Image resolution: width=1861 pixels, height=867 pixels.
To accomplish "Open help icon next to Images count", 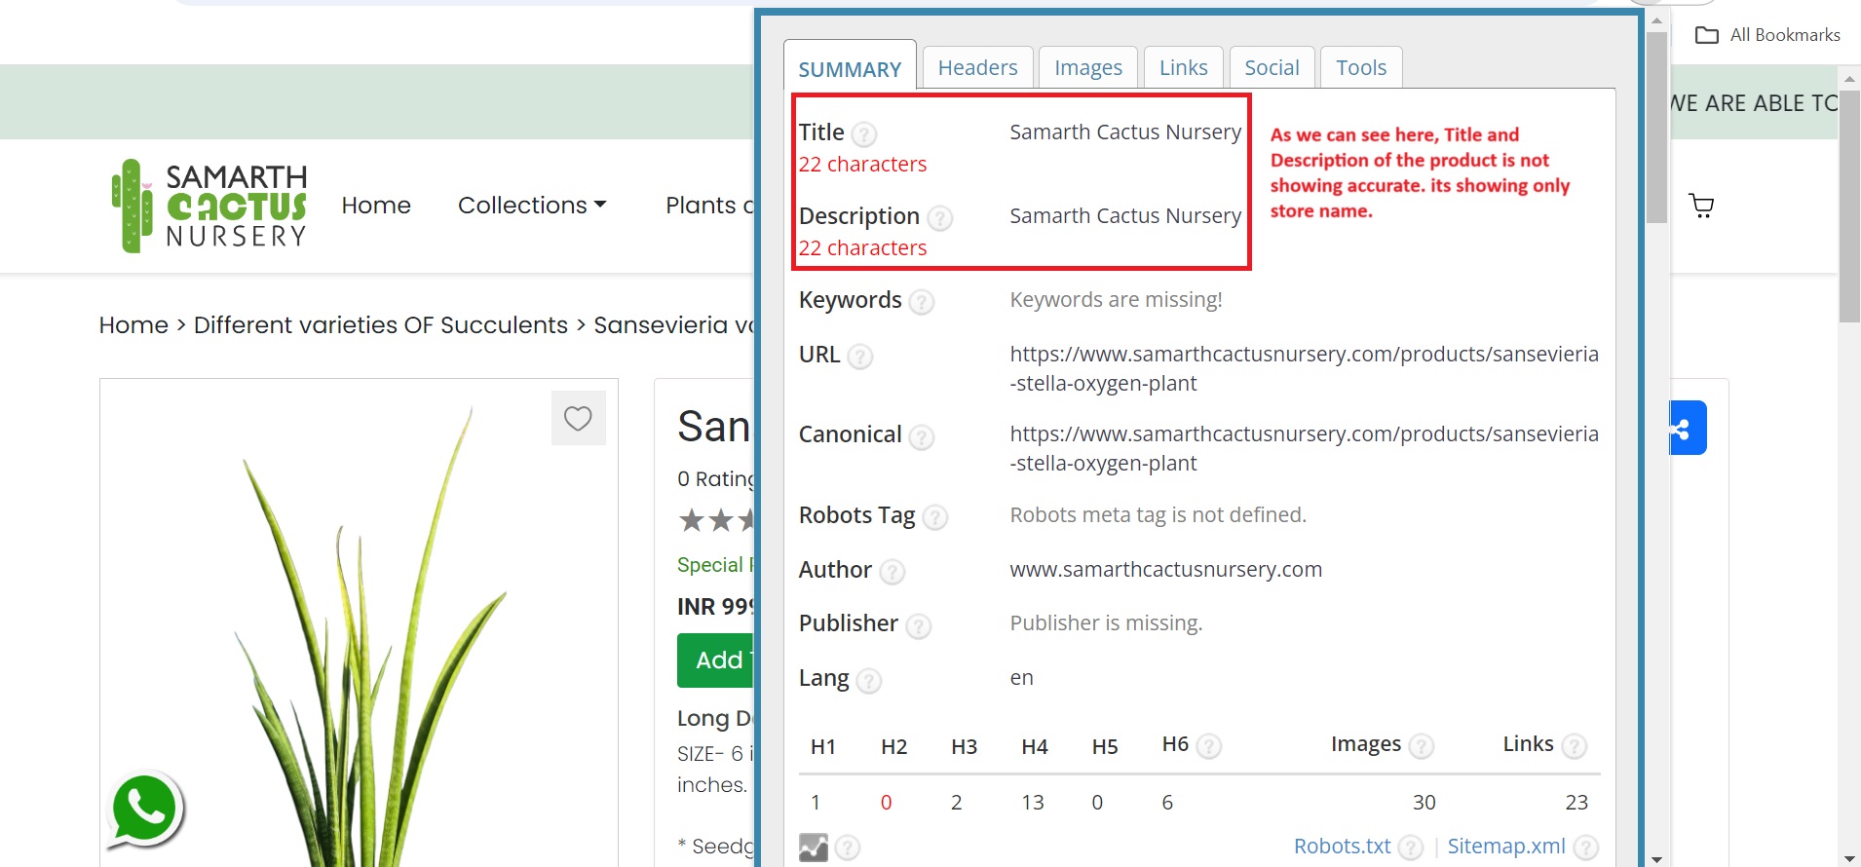I will (1422, 746).
